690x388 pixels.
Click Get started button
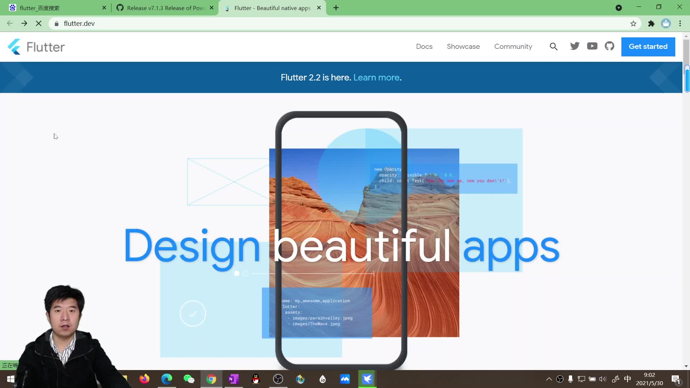[648, 46]
